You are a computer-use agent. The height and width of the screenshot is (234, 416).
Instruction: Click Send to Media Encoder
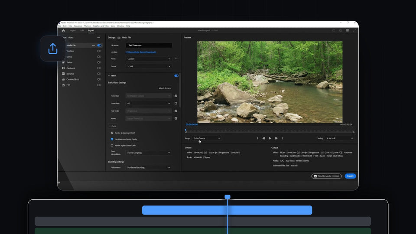[326, 176]
